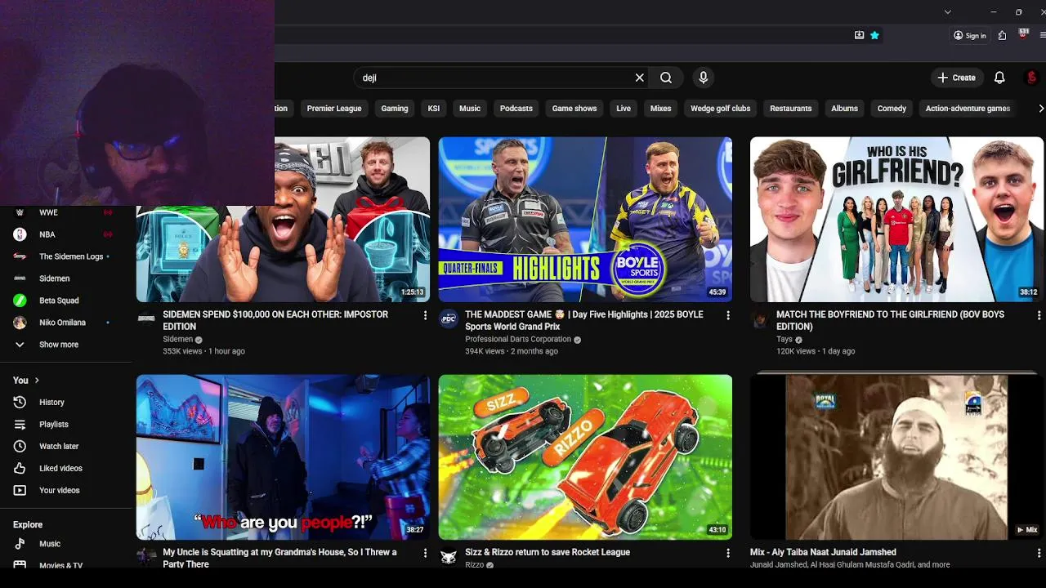
Task: Select the Comedy filter chip
Action: 892,108
